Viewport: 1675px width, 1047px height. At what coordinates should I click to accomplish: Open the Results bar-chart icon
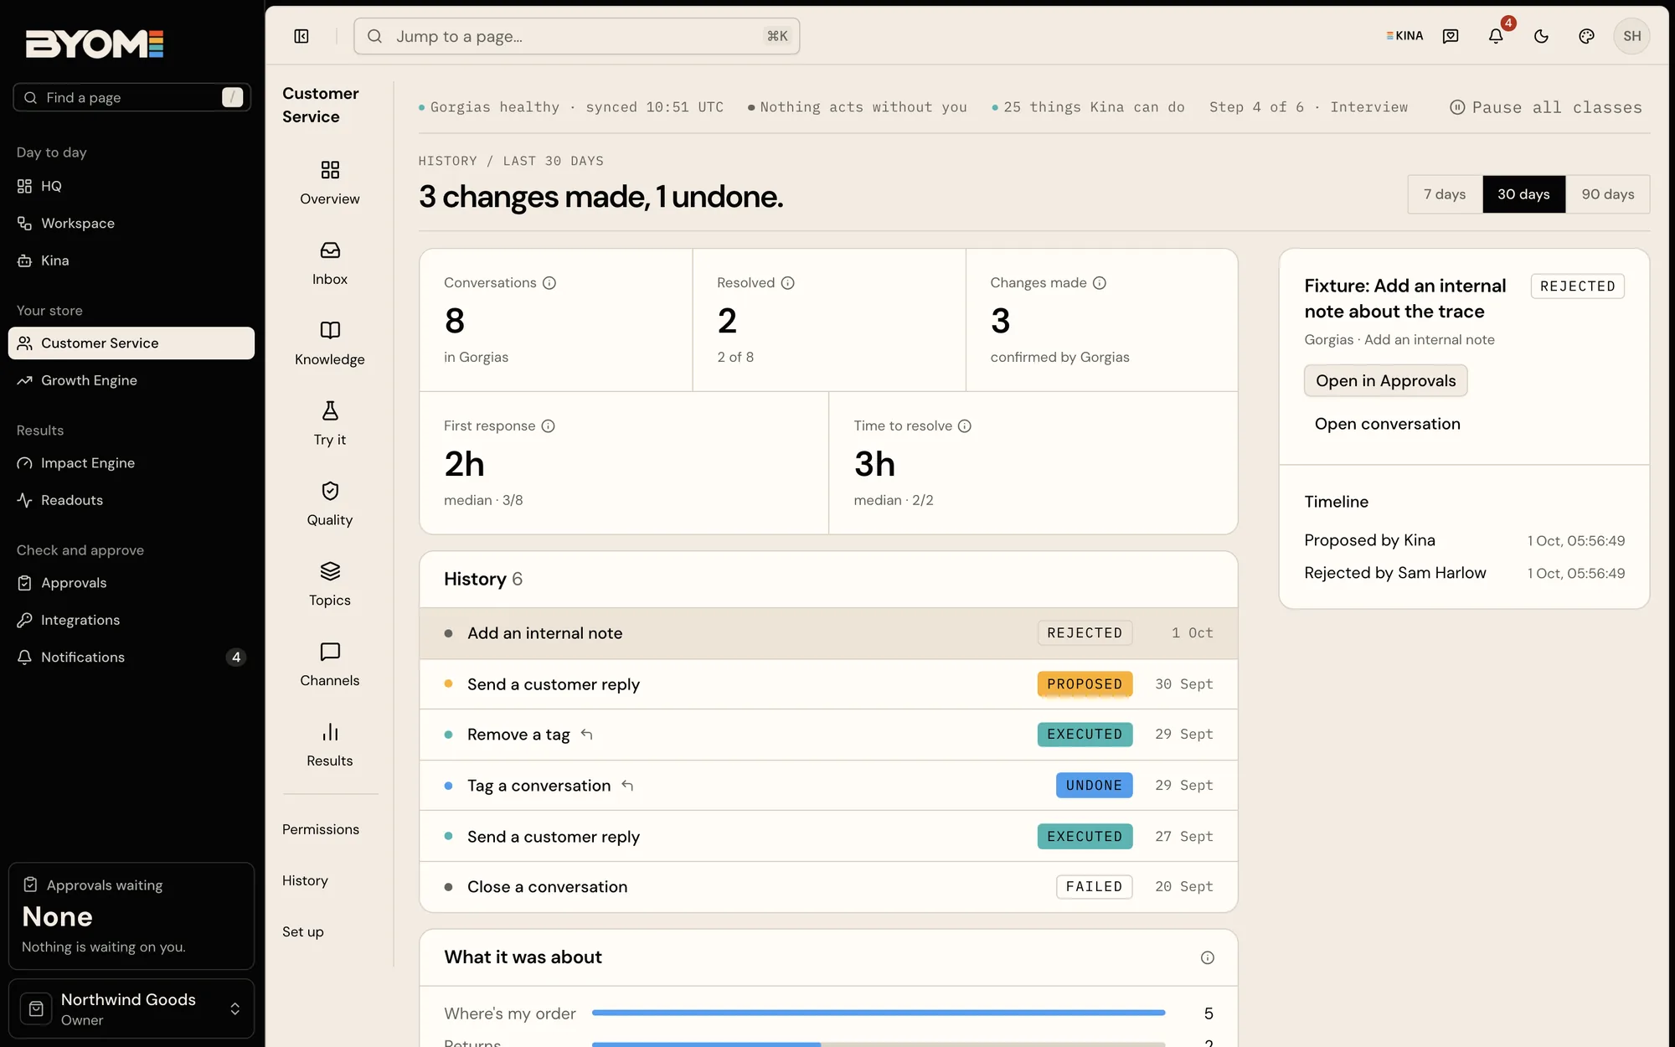pyautogui.click(x=330, y=732)
